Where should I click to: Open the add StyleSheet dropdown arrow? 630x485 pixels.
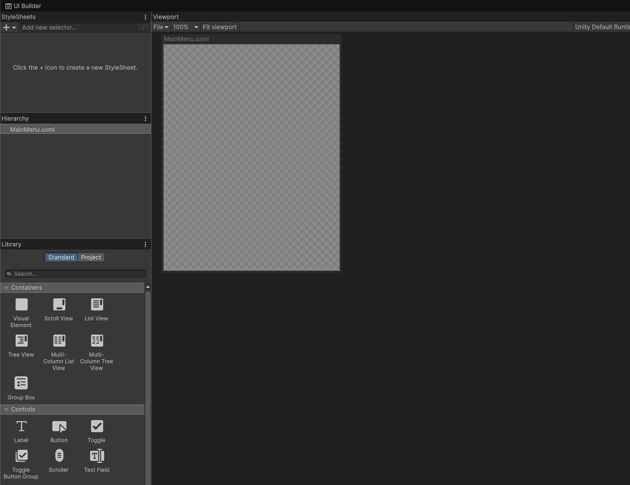(14, 27)
